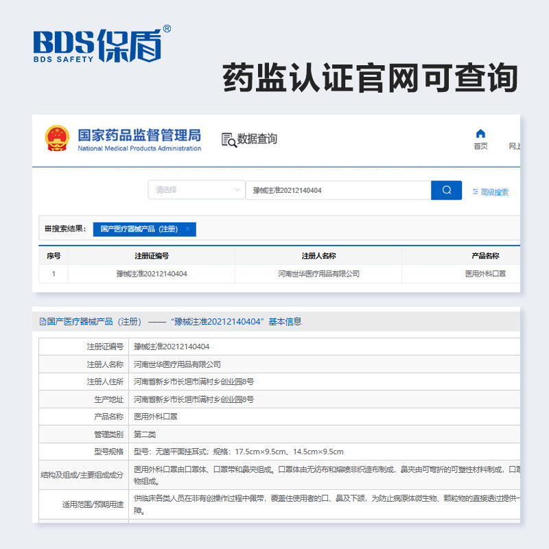
Task: Click the document icon in the 基本信息 header
Action: (43, 321)
